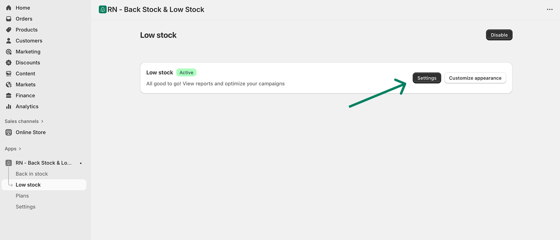
Task: Click Customize appearance button
Action: coord(475,78)
